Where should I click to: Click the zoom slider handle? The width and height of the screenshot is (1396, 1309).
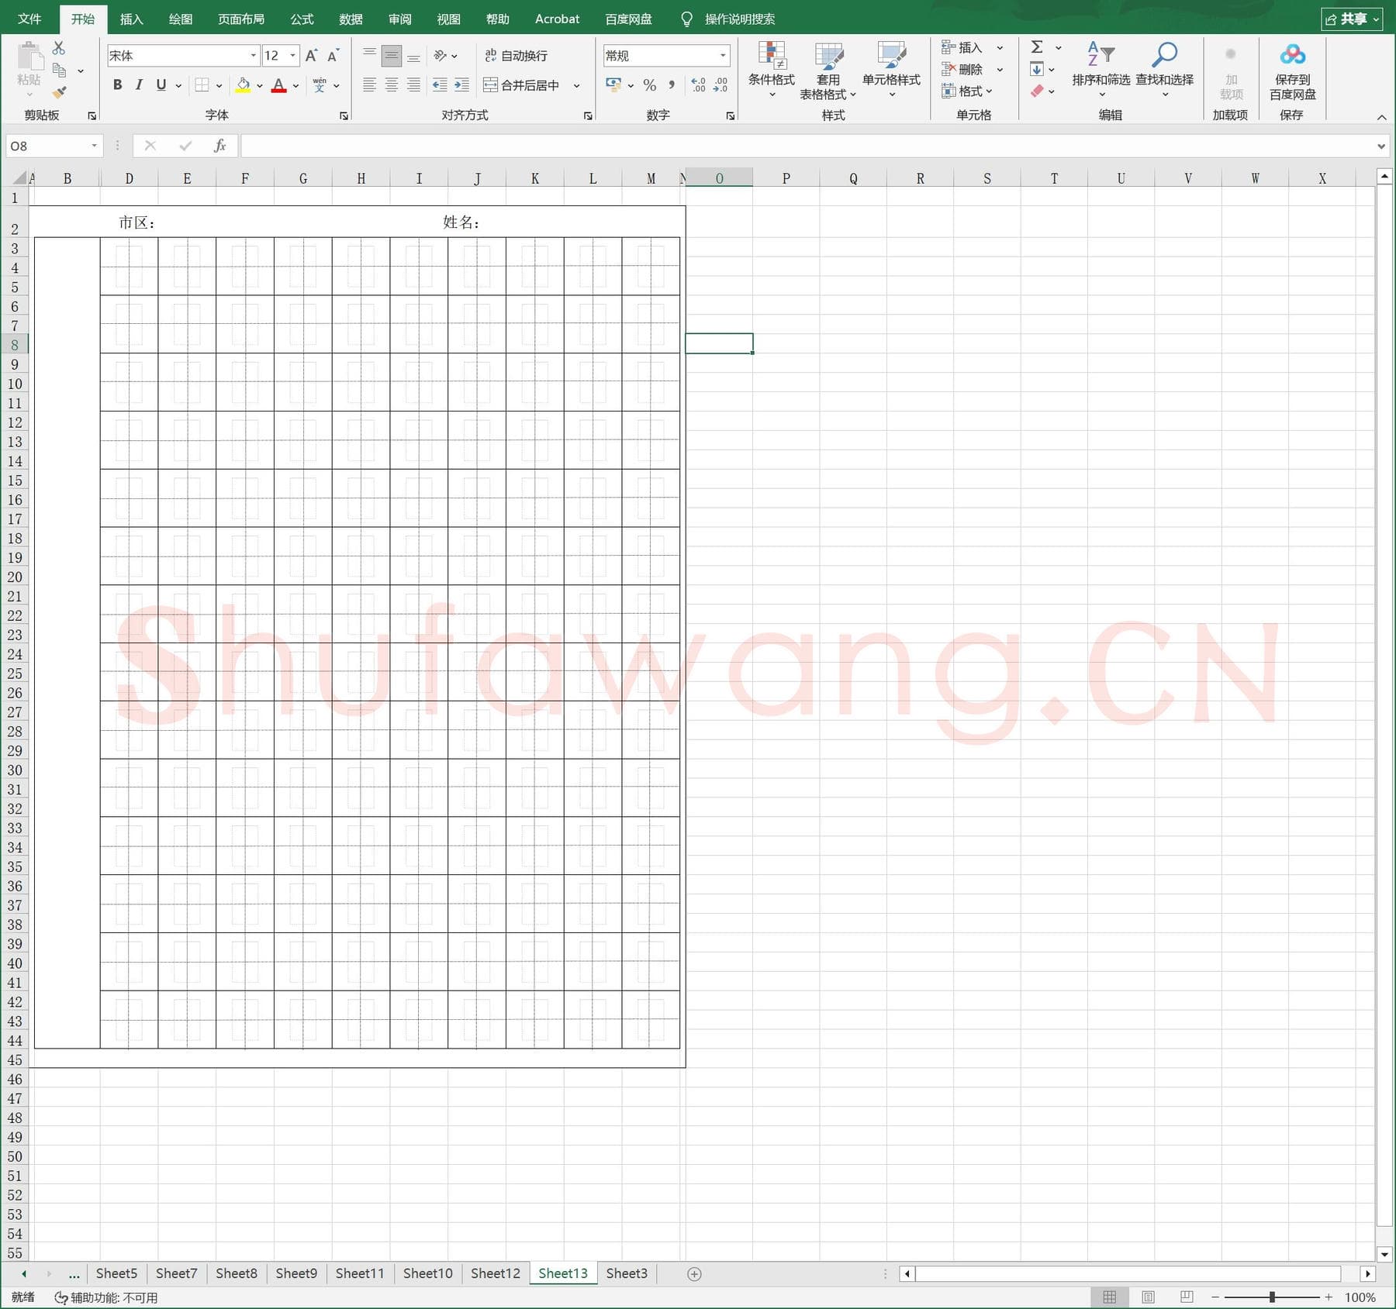coord(1272,1297)
